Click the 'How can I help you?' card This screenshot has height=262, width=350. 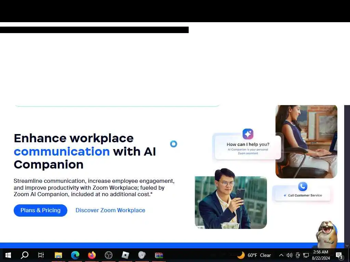point(248,148)
